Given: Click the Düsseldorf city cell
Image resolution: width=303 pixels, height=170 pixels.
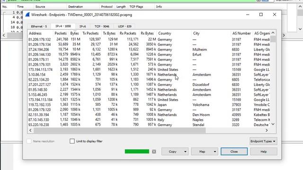Looking at the screenshot, I should click(201, 85).
